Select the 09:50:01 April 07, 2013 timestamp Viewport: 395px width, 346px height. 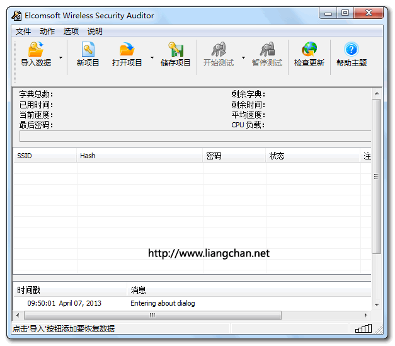[64, 303]
